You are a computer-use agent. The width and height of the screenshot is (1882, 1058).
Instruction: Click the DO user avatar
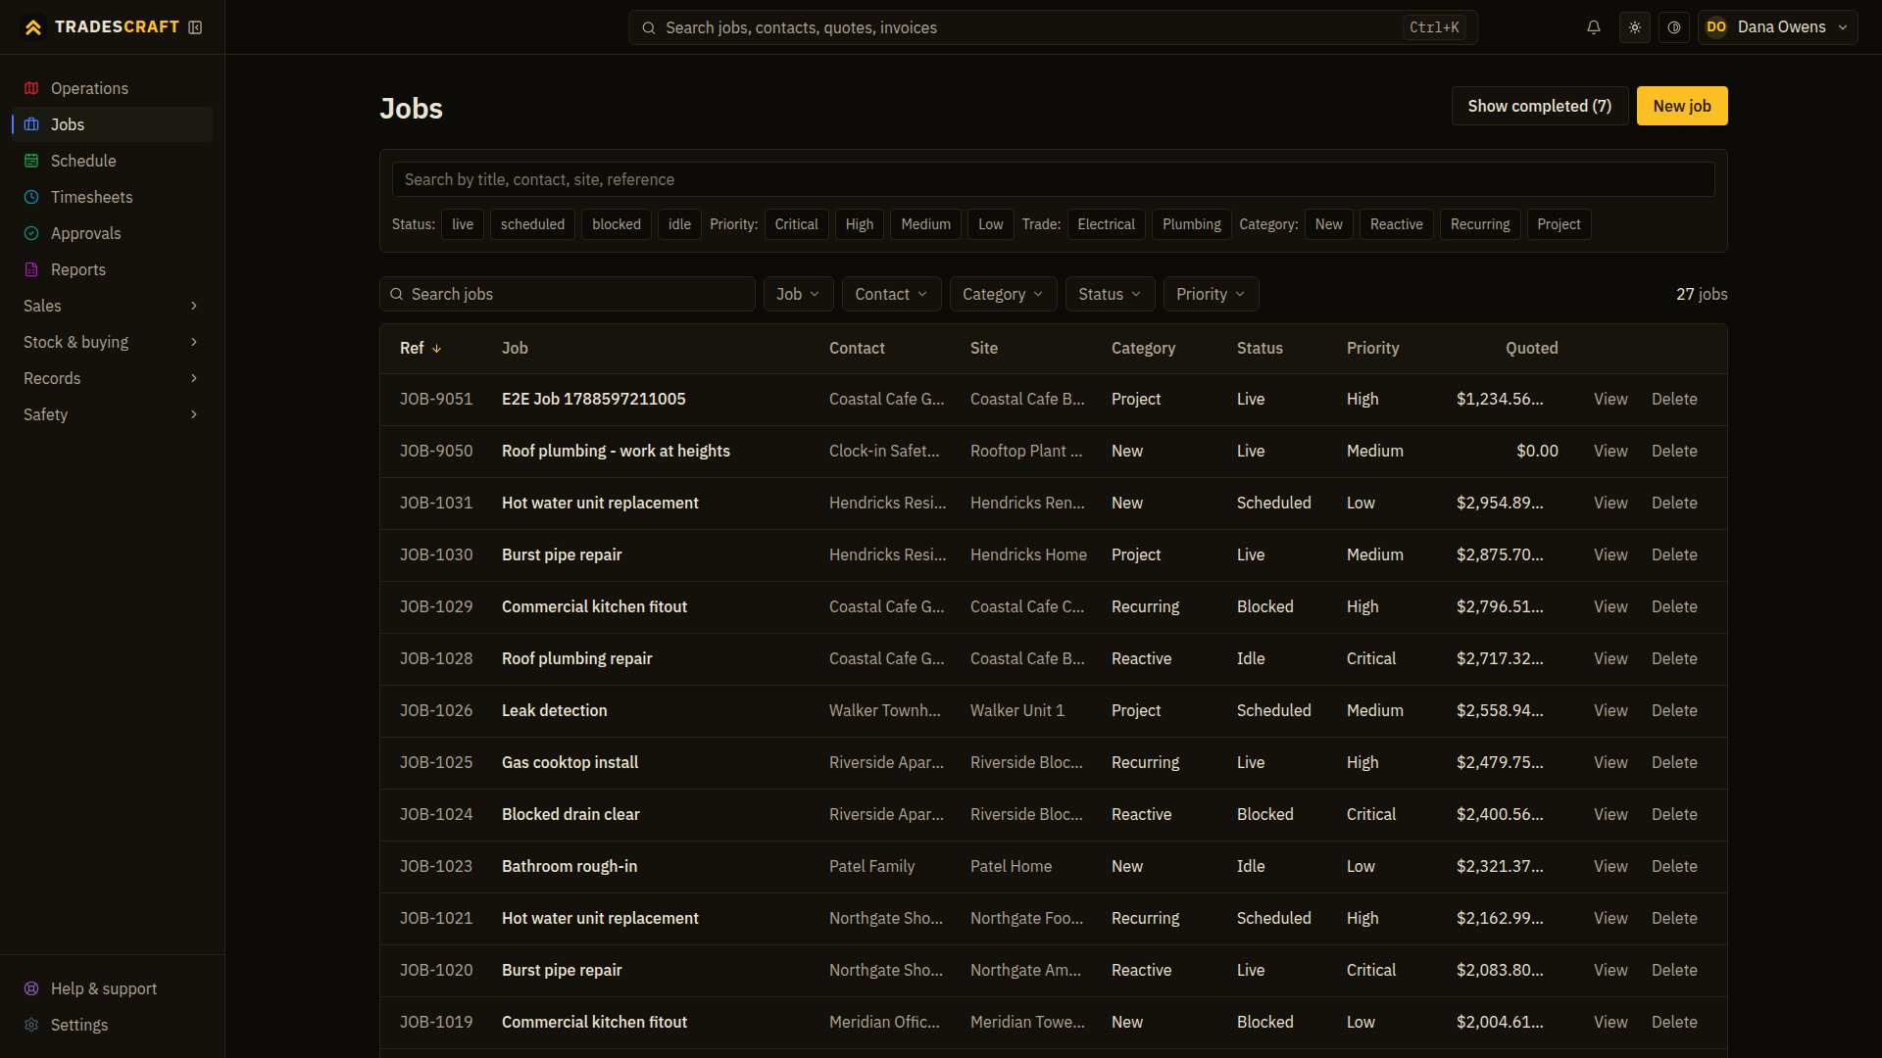(1716, 27)
